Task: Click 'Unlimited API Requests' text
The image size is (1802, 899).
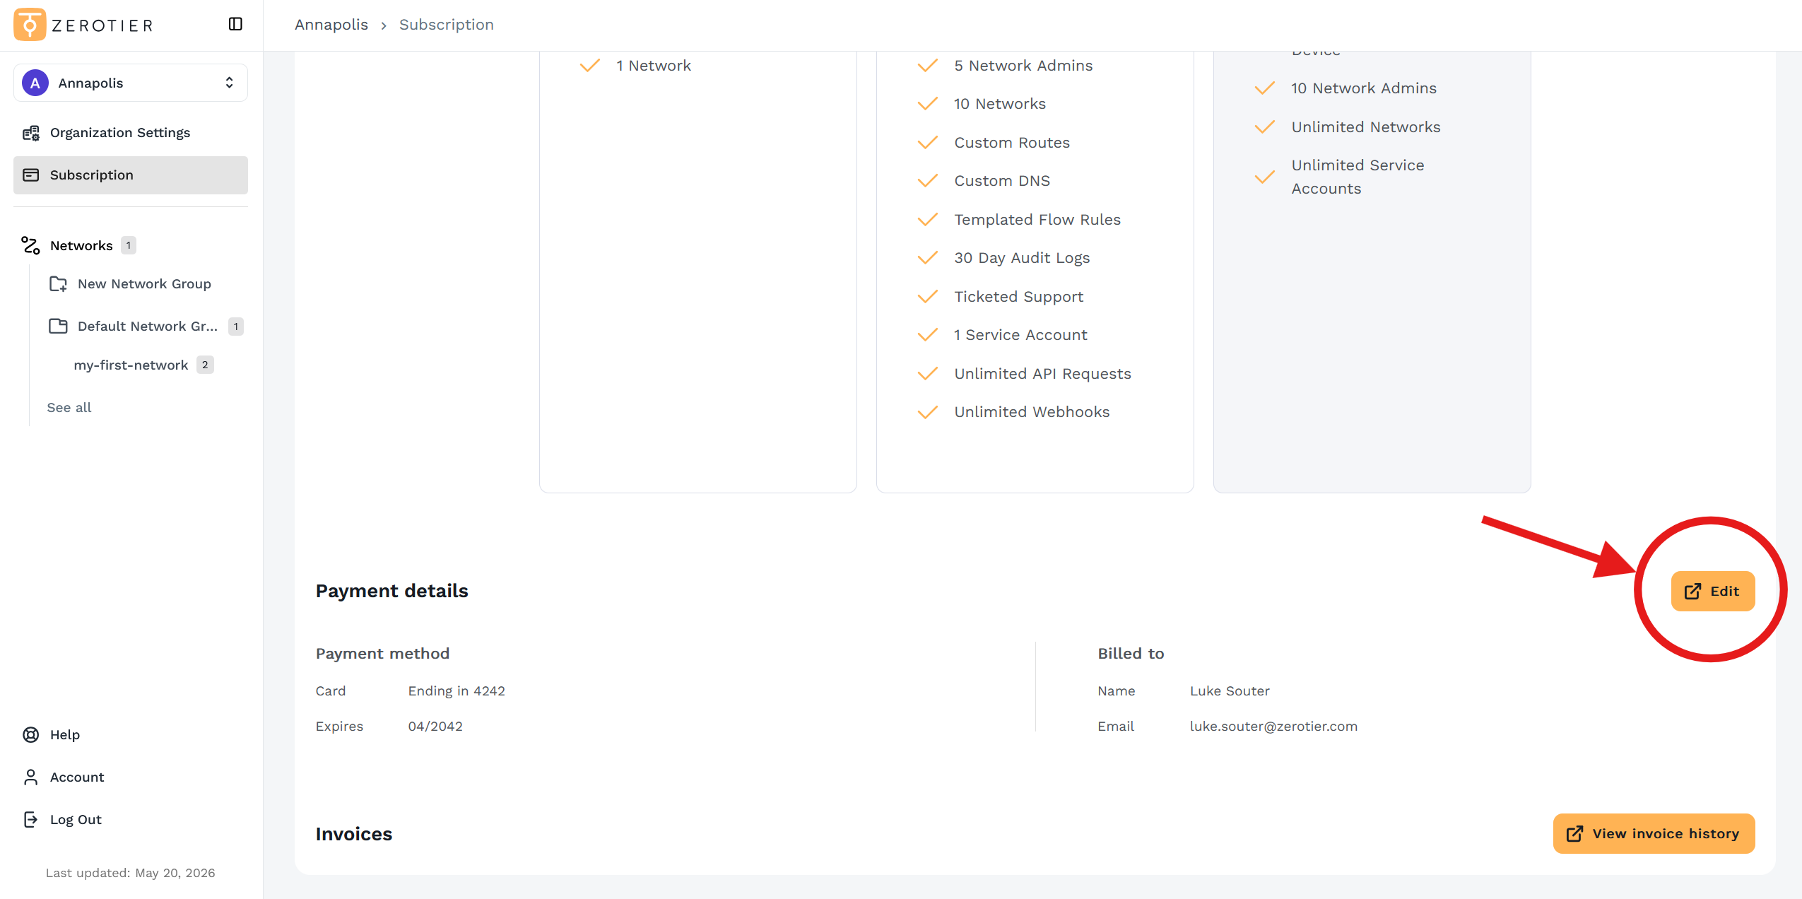Action: coord(1042,374)
